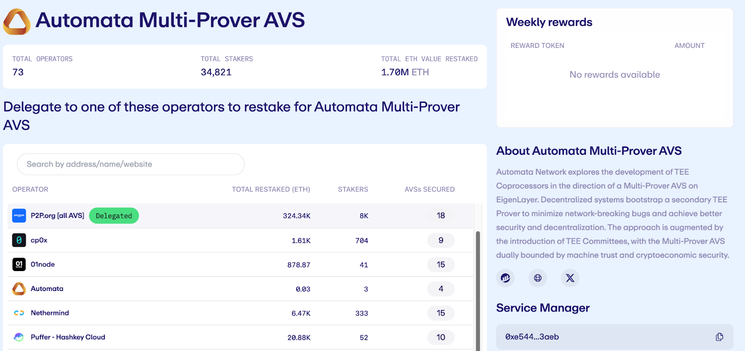Click the 0xe544...3aeb service manager address
Image resolution: width=745 pixels, height=351 pixels.
532,337
